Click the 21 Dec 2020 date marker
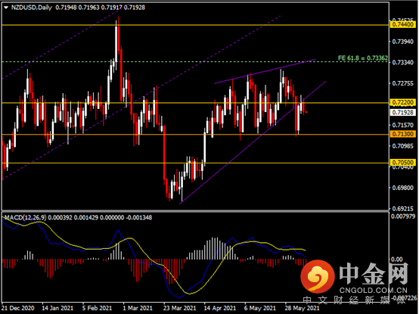 click(x=19, y=308)
